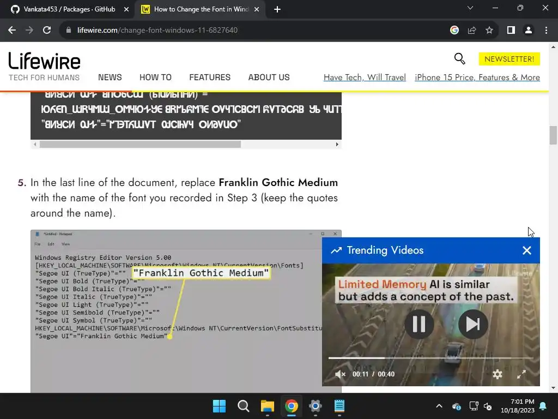Click the page scroll down arrow
Viewport: 558px width, 419px height.
coord(553,388)
